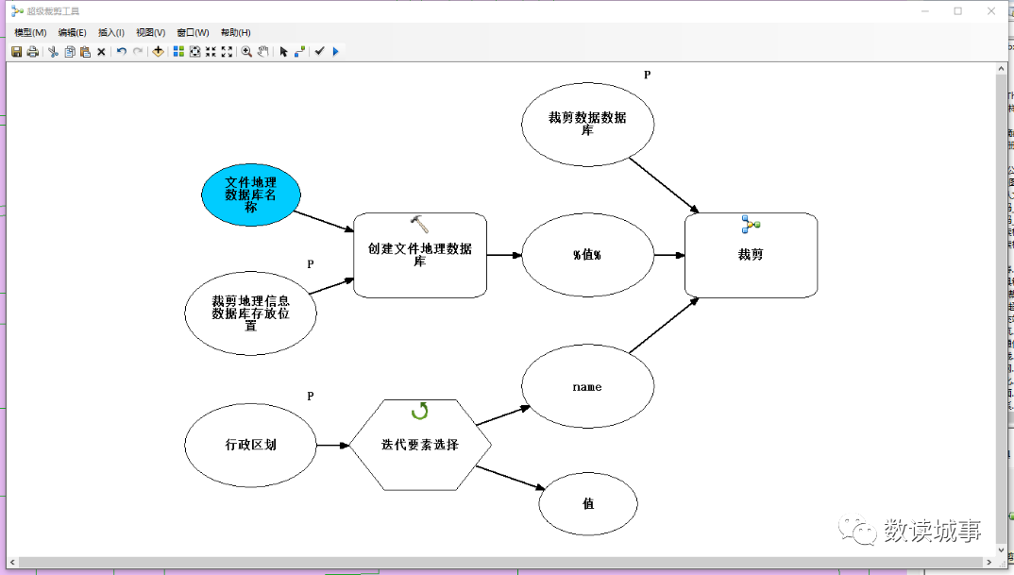Image resolution: width=1014 pixels, height=575 pixels.
Task: Click the Auto Layout grid icon
Action: (179, 52)
